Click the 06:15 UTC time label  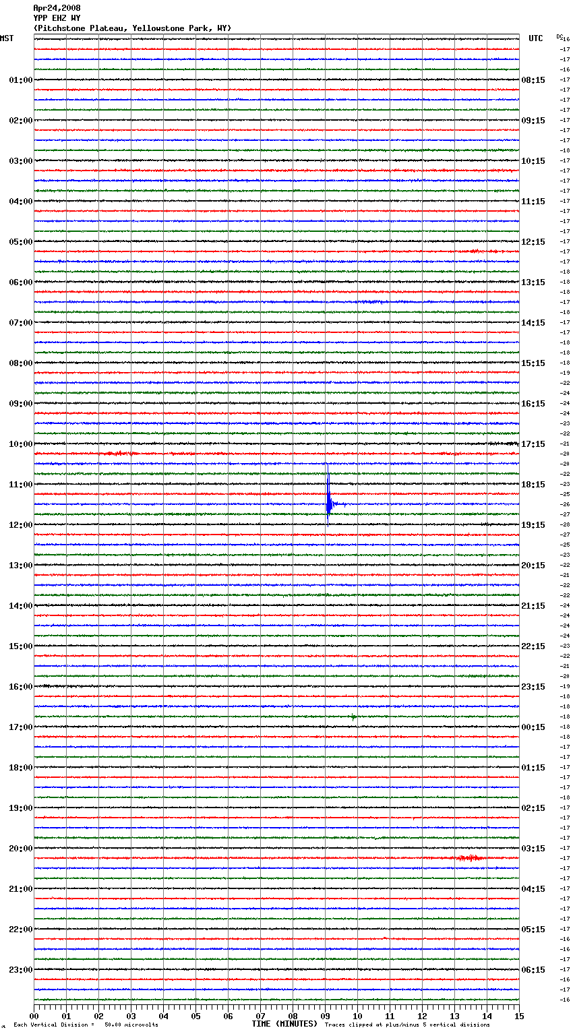(x=533, y=970)
